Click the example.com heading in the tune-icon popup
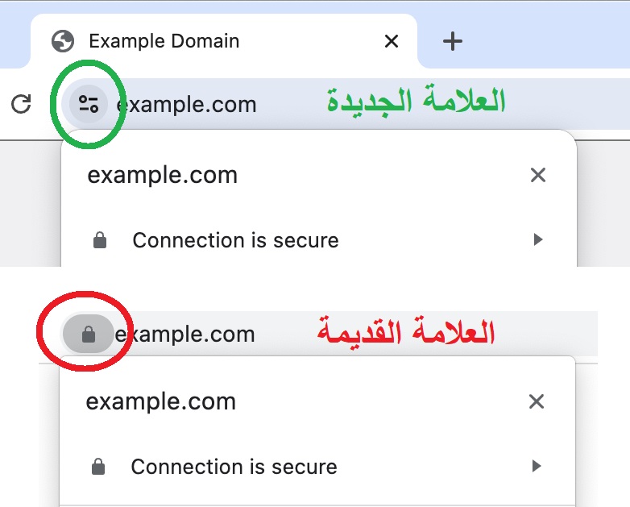The width and height of the screenshot is (630, 507). (x=163, y=175)
